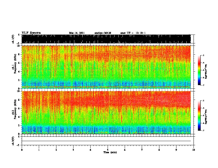Click the ch.1 frequency tick label '6'

(19, 63)
